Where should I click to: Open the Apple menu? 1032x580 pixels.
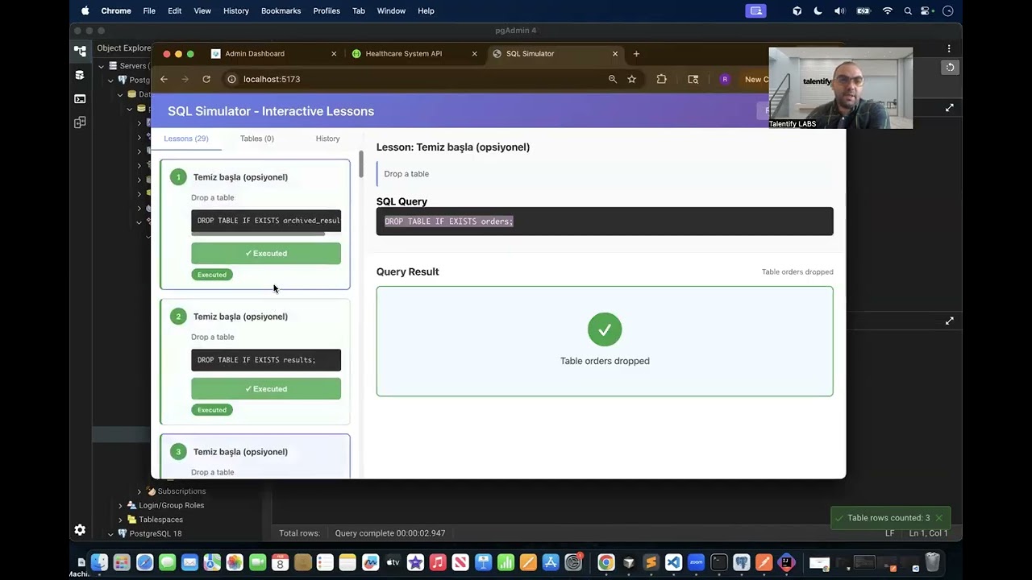[x=85, y=10]
